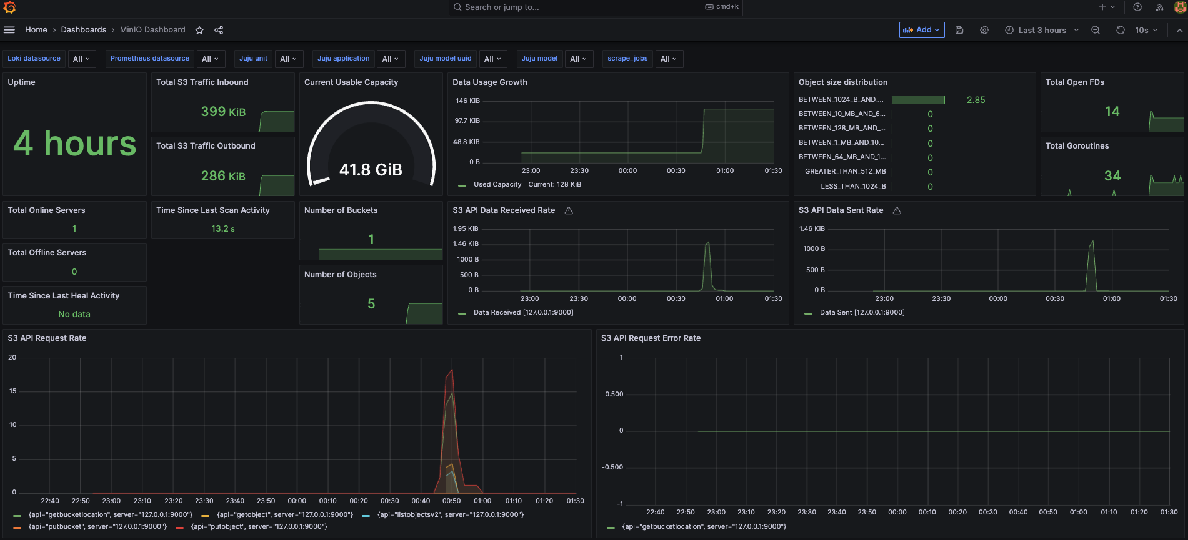Click the Current Usable Capacity panel title
The image size is (1188, 540).
point(351,82)
